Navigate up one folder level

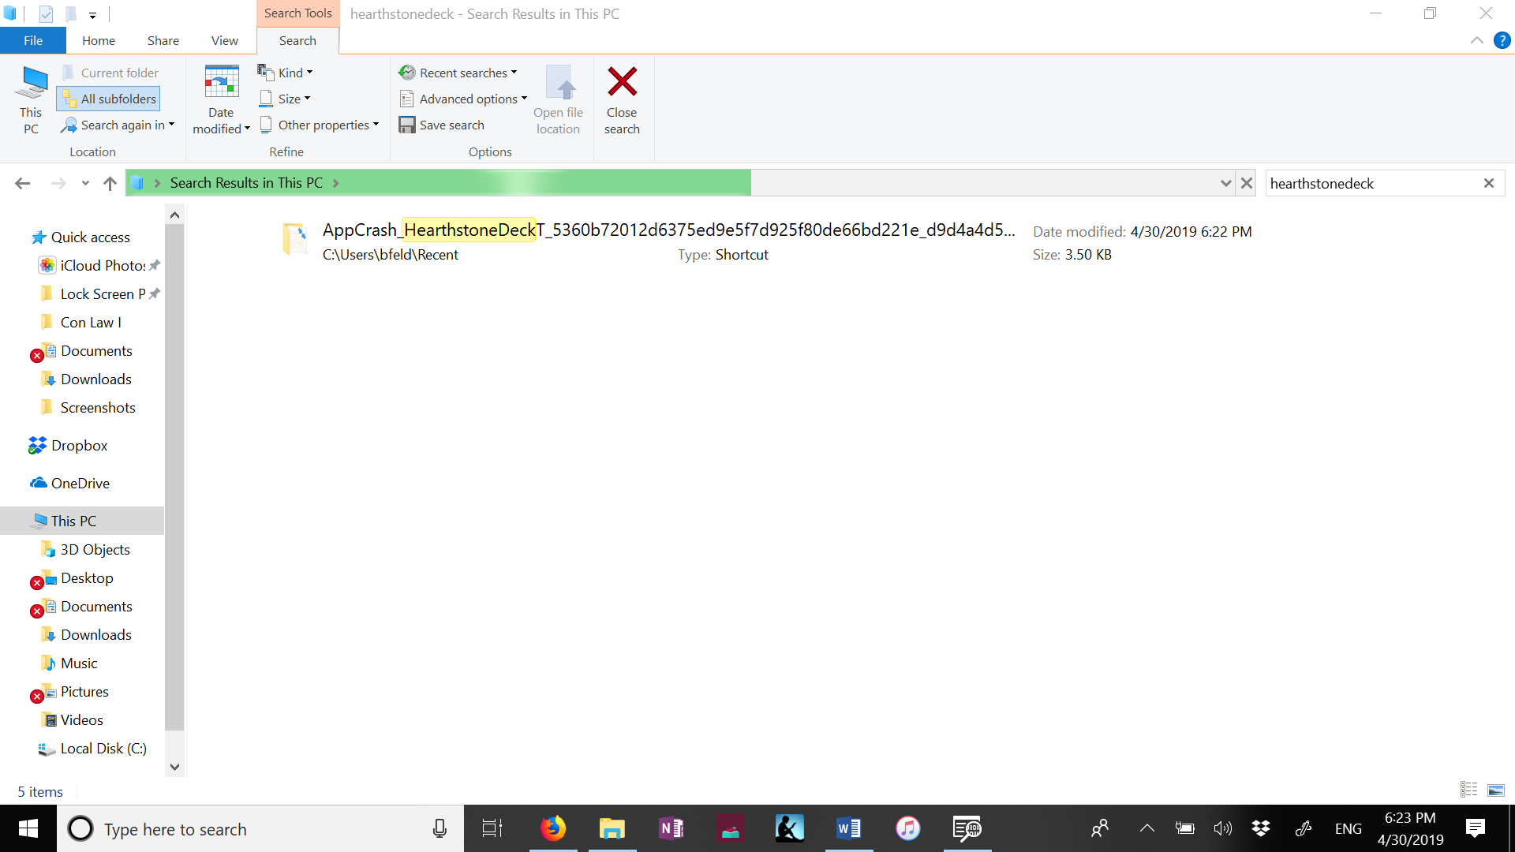[110, 183]
